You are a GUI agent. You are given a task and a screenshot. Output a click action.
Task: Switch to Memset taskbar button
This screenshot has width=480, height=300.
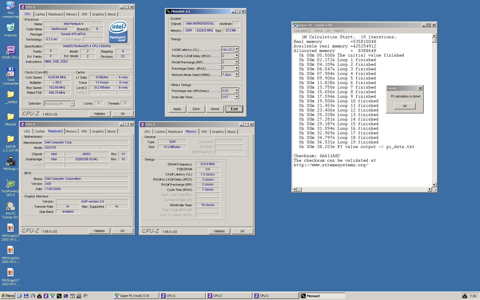tap(323, 296)
